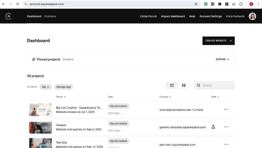Open the browser extensions puzzle icon
The image size is (262, 148).
(241, 4)
